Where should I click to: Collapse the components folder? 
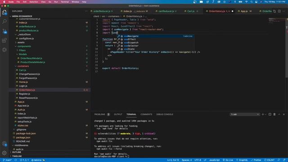[24, 46]
